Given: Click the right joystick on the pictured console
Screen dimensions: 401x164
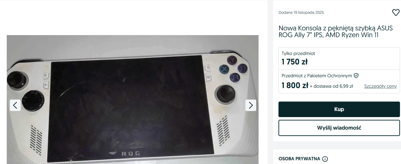Looking at the screenshot, I should click(x=224, y=93).
